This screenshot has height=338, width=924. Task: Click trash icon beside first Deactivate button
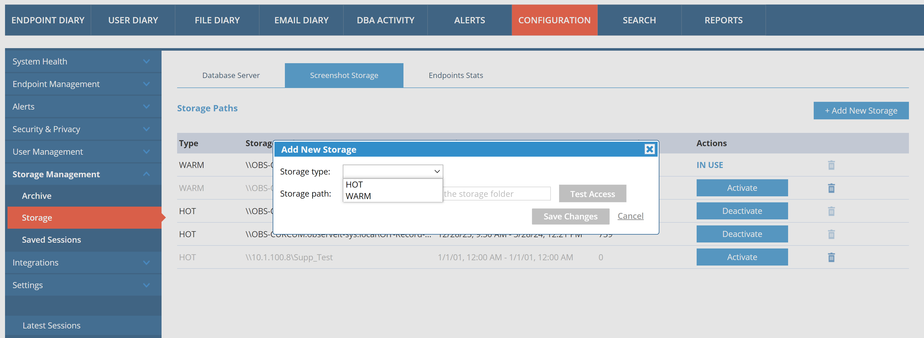click(x=831, y=211)
